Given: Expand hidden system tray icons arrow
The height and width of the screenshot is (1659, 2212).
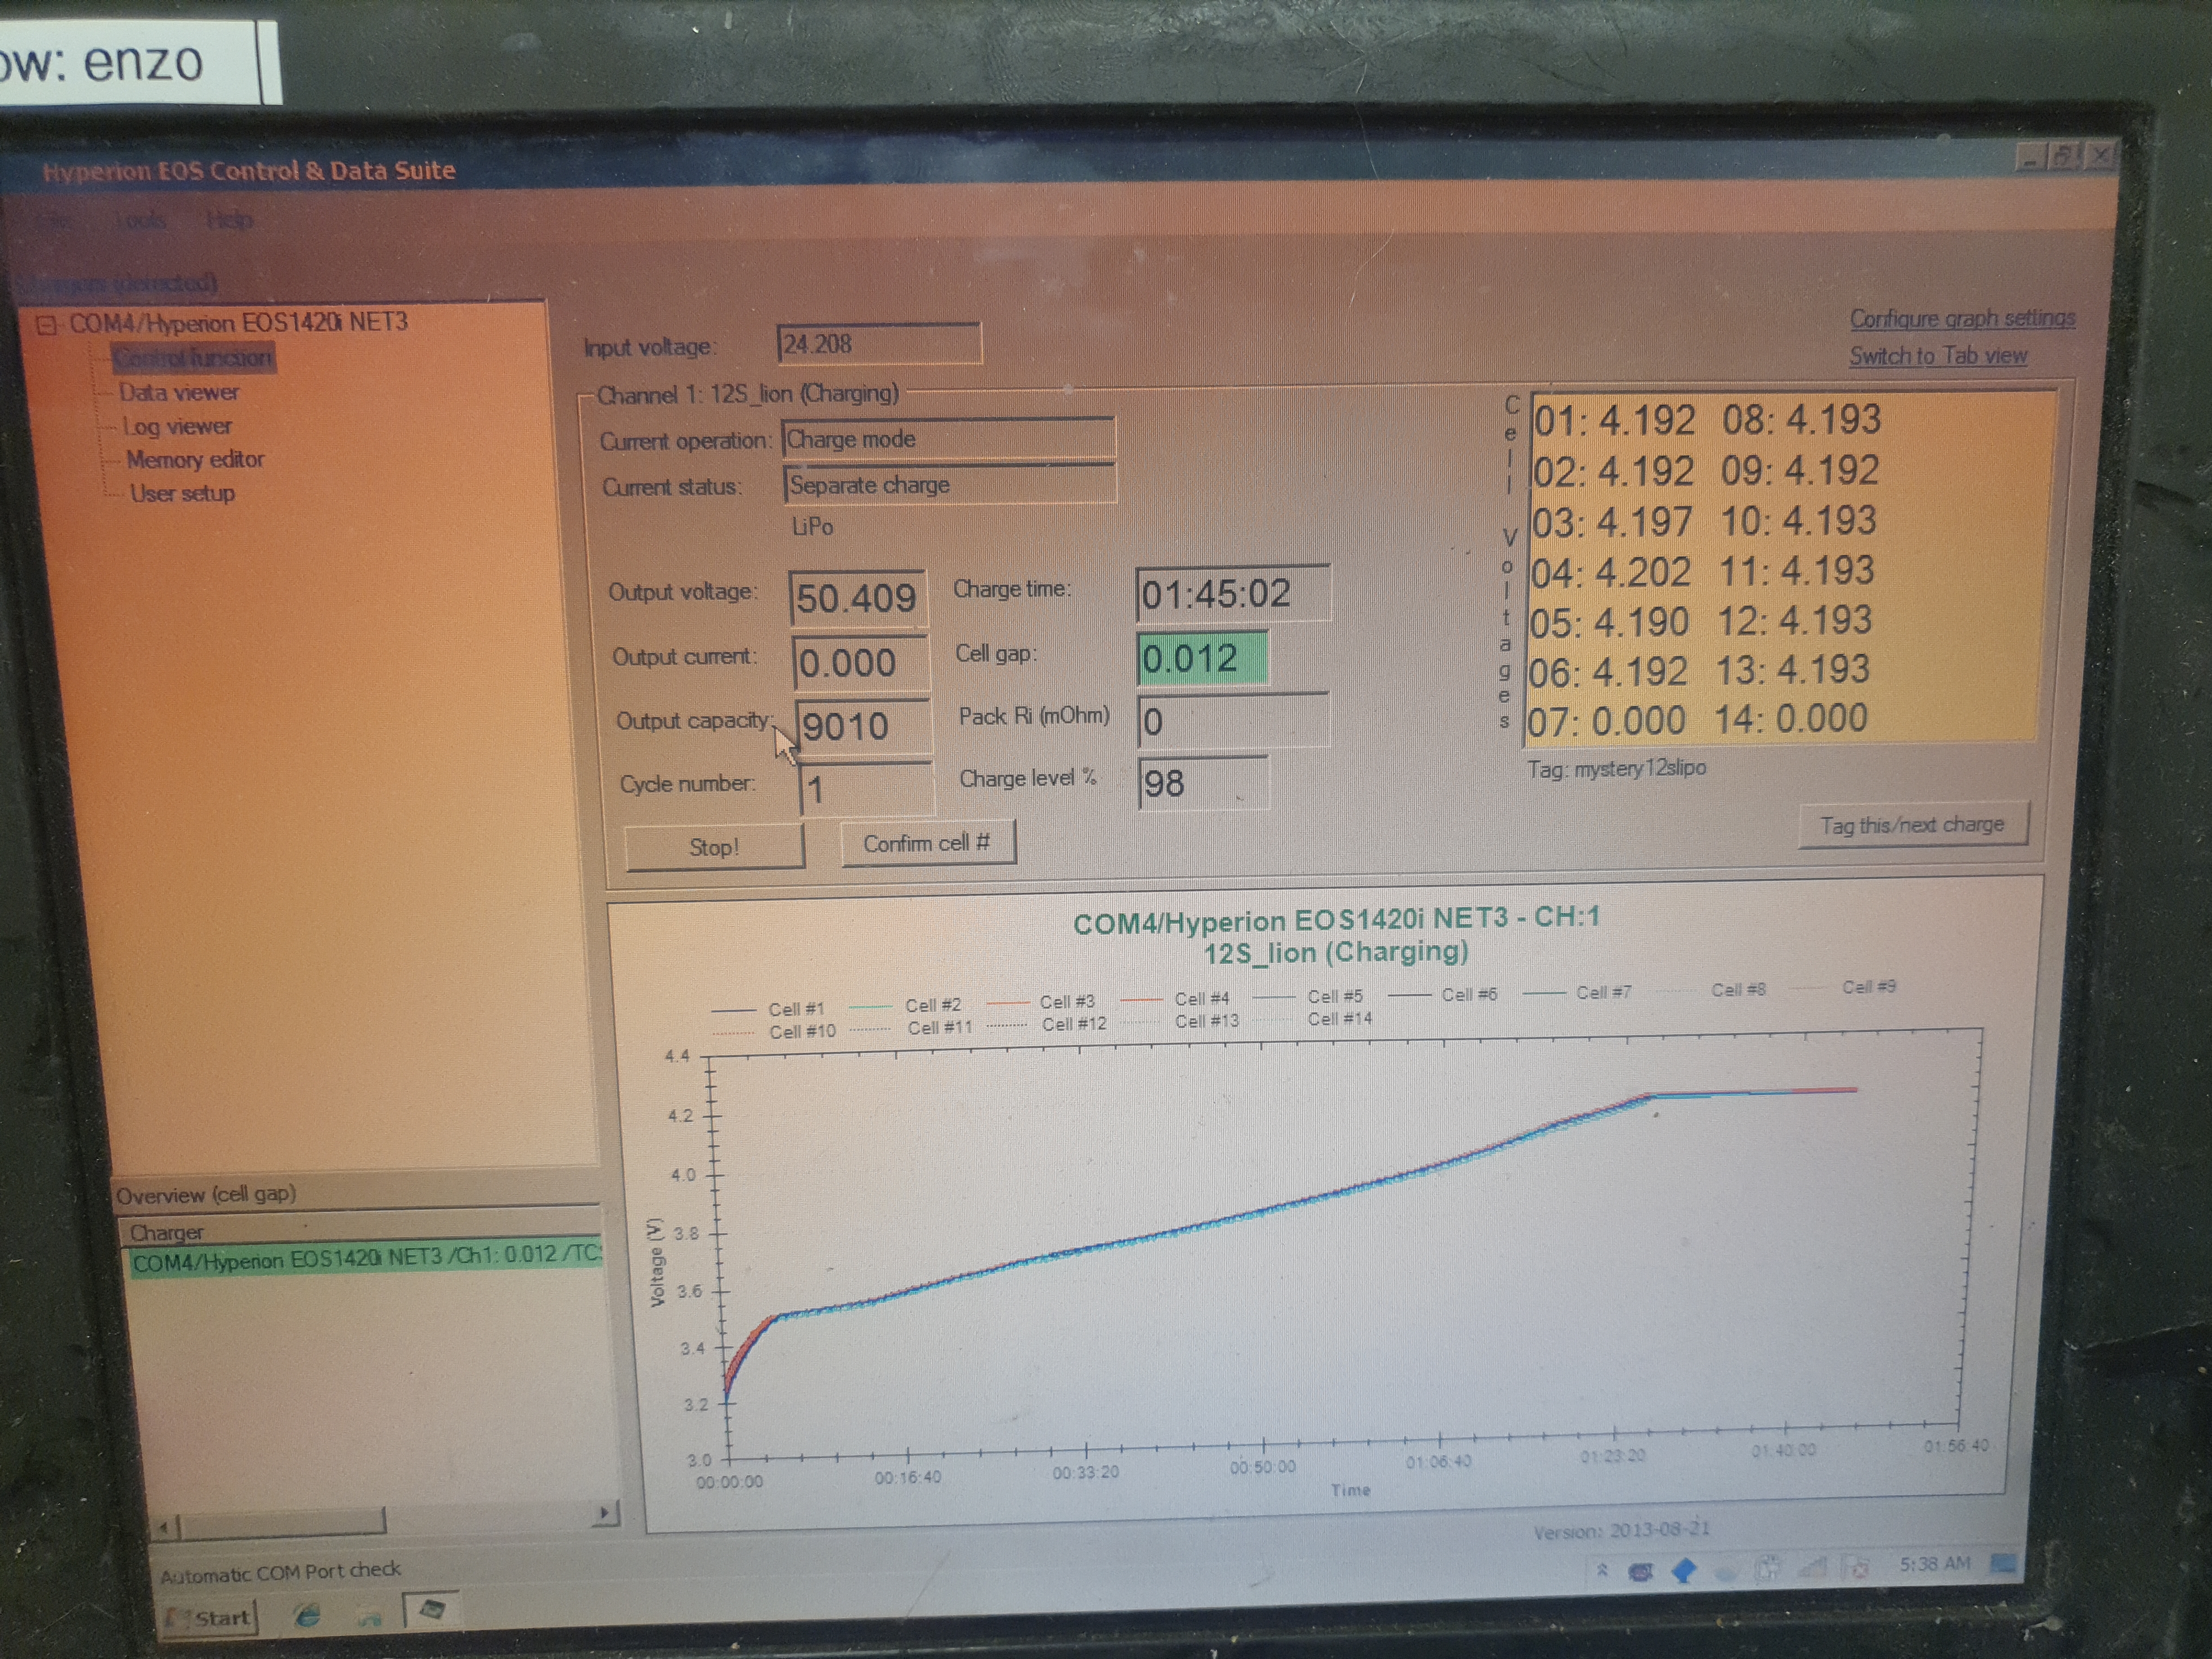Looking at the screenshot, I should (x=1602, y=1570).
